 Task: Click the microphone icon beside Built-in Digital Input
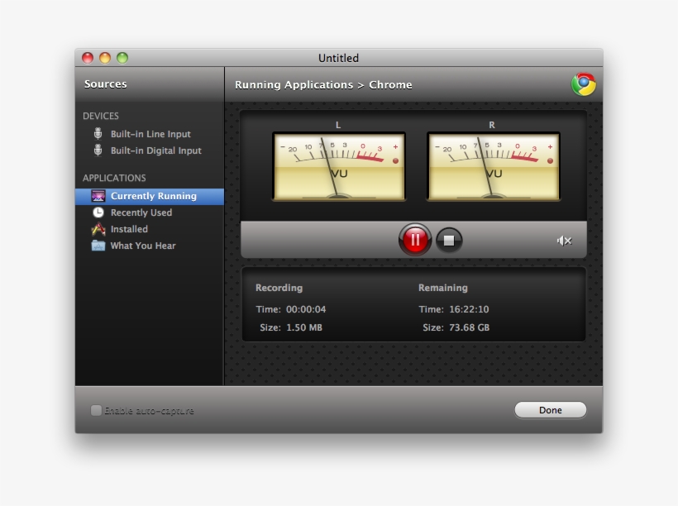click(x=98, y=150)
